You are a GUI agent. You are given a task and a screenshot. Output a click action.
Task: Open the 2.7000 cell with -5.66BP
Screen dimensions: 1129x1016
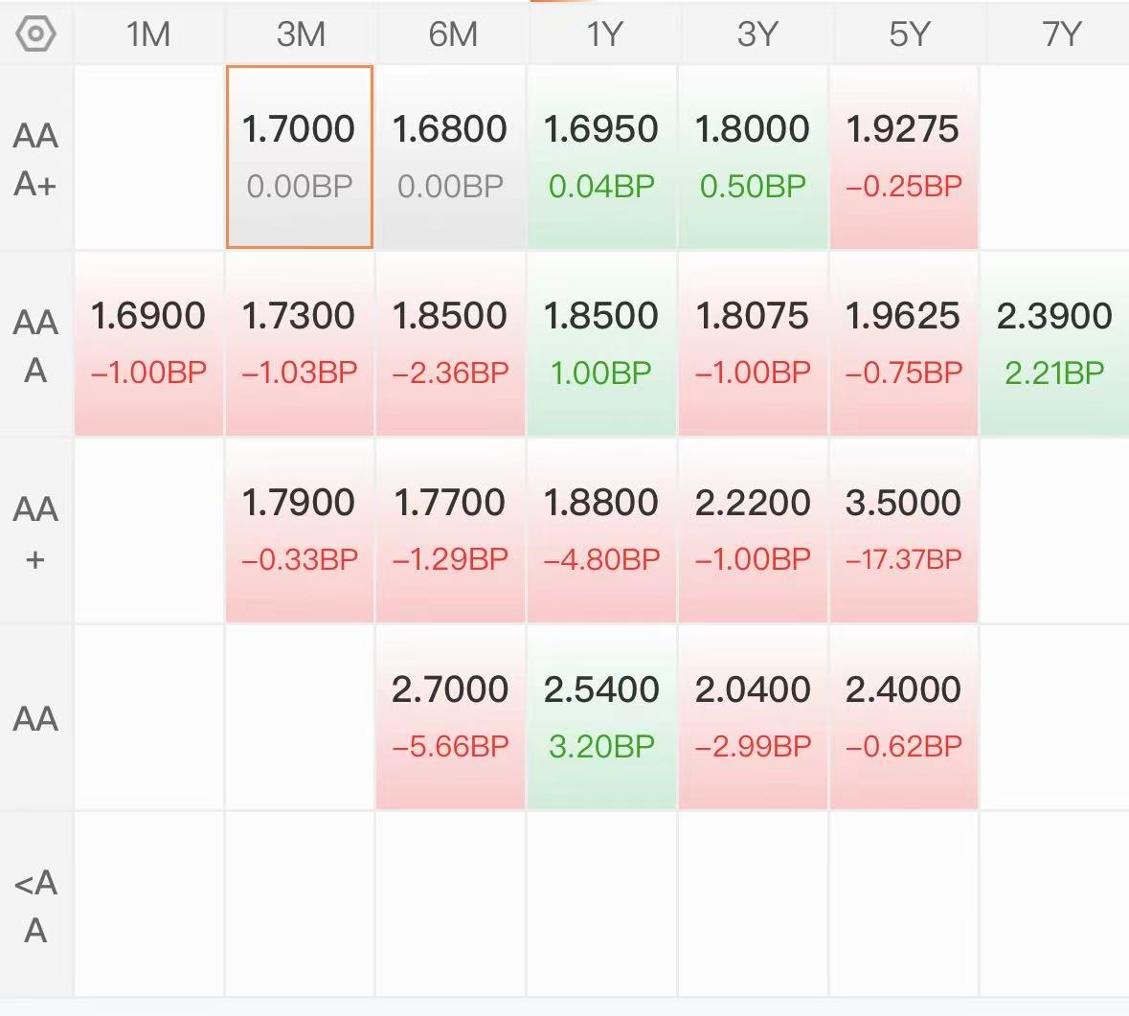(x=450, y=716)
